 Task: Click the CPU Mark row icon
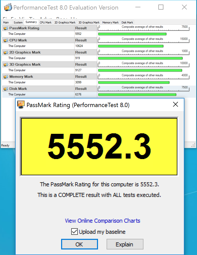[x=6, y=40]
